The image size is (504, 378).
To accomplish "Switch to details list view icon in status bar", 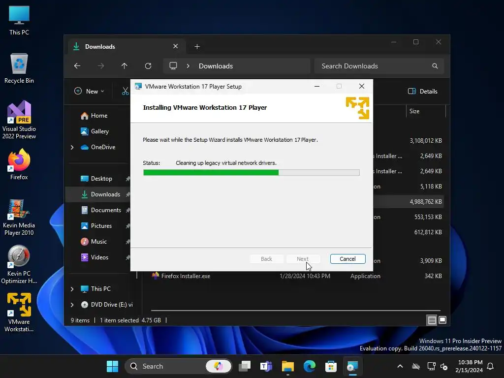I will (432, 320).
